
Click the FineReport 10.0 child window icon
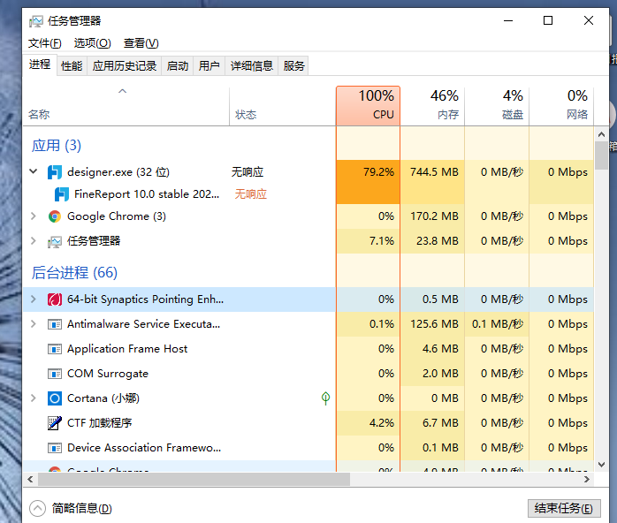point(61,194)
